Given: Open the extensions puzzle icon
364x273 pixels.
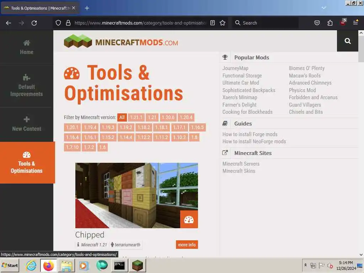Looking at the screenshot, I should pyautogui.click(x=330, y=23).
